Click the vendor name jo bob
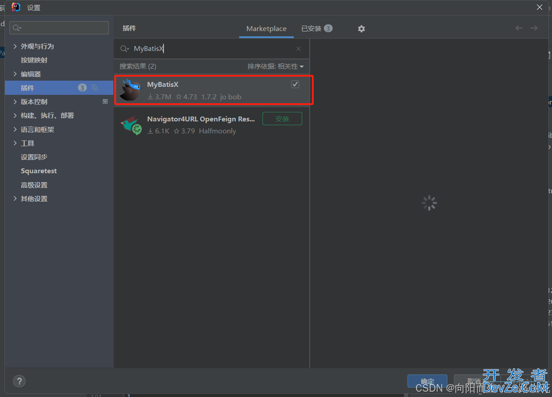The width and height of the screenshot is (552, 397). tap(231, 97)
